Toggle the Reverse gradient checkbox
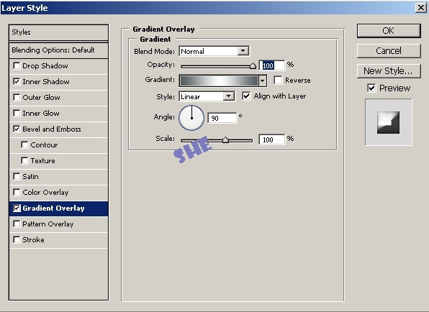Screen dimensions: 429x312 278,81
